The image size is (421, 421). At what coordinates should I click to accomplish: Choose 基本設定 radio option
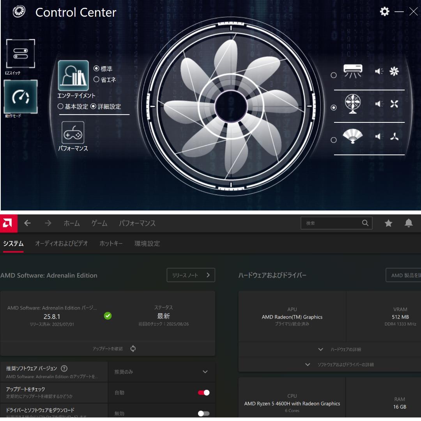(60, 106)
